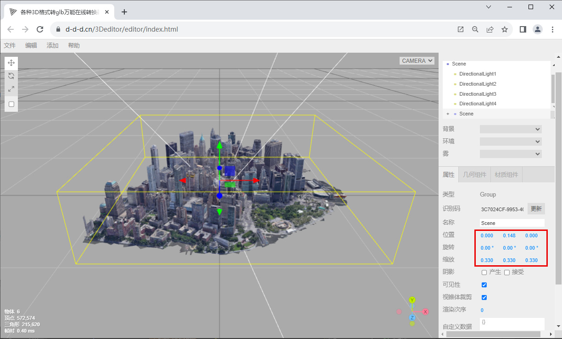Open the browser profile avatar
Image resolution: width=562 pixels, height=339 pixels.
coord(537,29)
